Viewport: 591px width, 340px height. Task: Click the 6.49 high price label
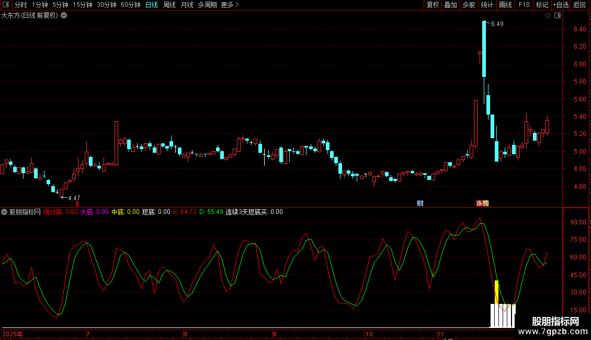(497, 24)
